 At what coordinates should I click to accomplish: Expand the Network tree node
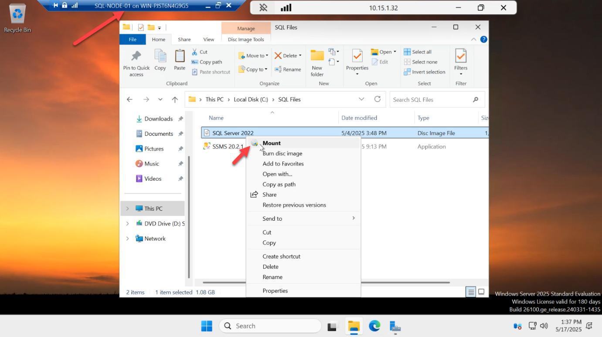(127, 239)
